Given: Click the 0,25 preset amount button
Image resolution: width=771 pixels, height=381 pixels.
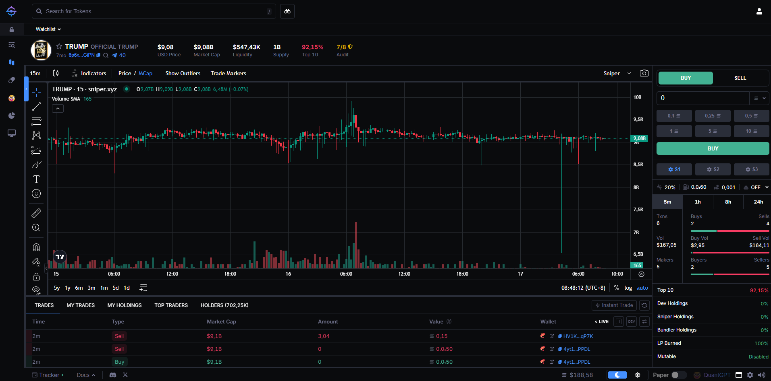Looking at the screenshot, I should point(713,116).
